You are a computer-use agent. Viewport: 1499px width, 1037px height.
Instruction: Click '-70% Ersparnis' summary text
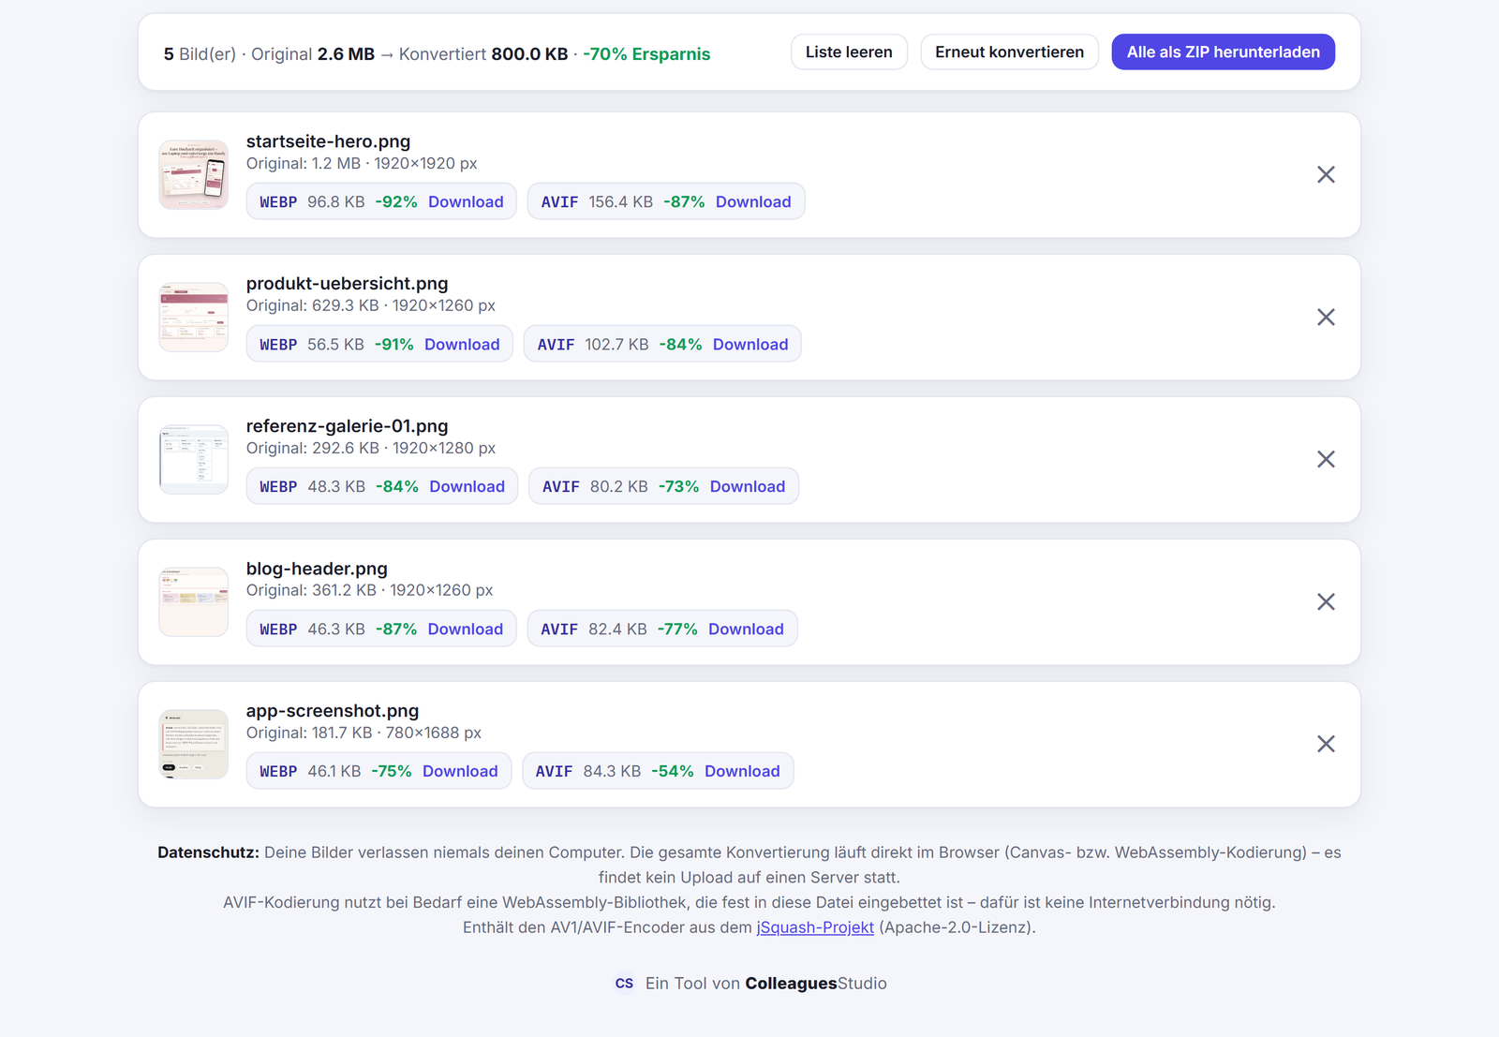point(646,54)
